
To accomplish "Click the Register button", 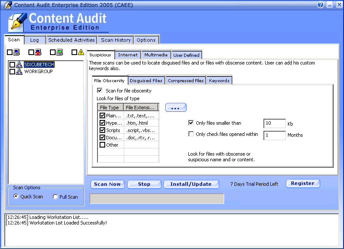I will [x=303, y=183].
